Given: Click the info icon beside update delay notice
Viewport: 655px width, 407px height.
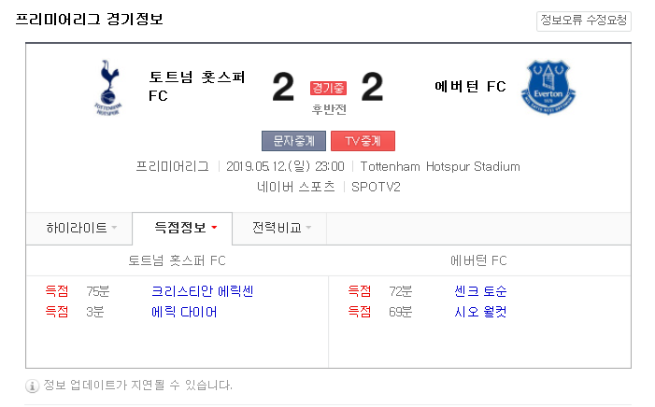Looking at the screenshot, I should [32, 386].
